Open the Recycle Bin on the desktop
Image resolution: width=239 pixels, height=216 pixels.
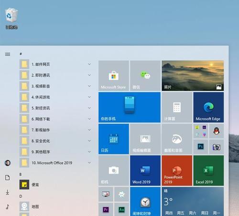(11, 19)
